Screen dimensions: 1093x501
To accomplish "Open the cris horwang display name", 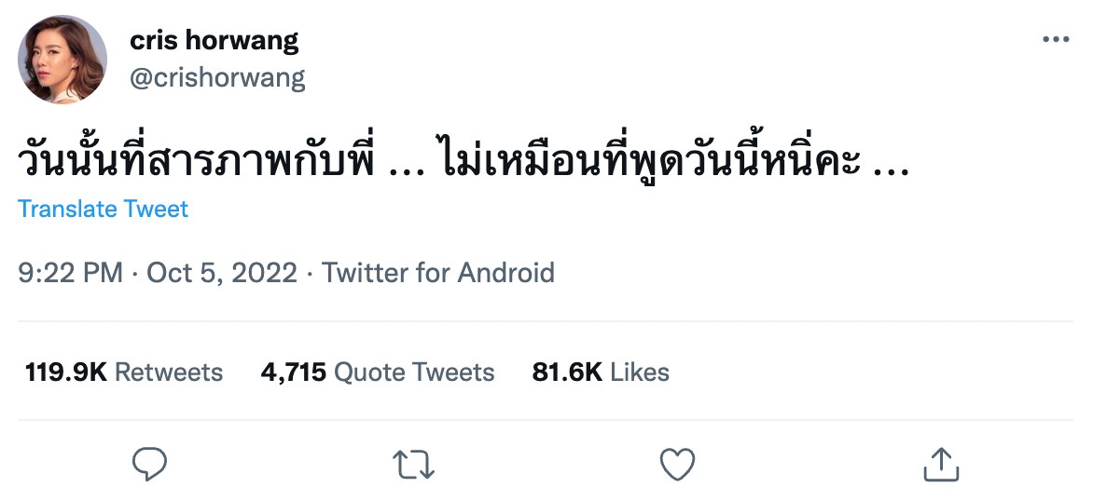I will point(214,40).
